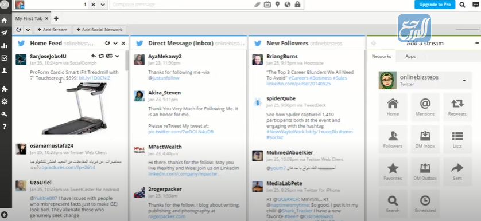The image size is (481, 221).
Task: Clear selected profiles with X button
Action: coord(93,5)
